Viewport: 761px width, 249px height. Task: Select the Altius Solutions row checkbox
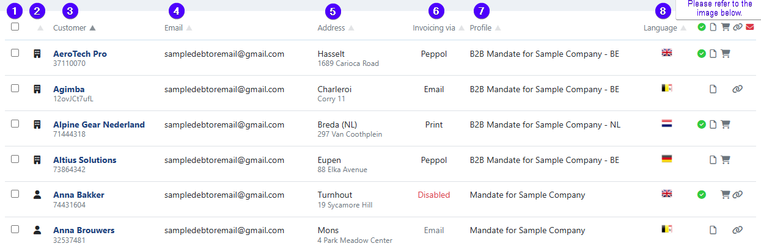(x=15, y=159)
